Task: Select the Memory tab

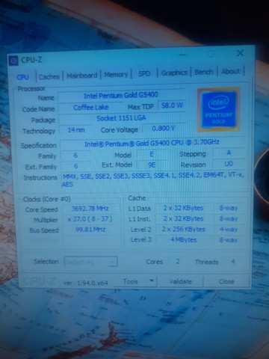Action: (x=116, y=75)
